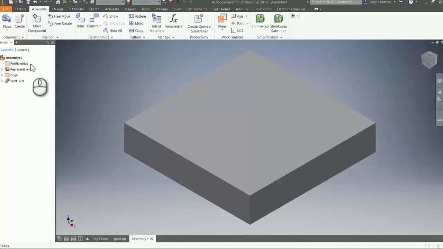Screen dimensions: 443x249
Task: Choose the Mirror components tool
Action: pos(137,24)
